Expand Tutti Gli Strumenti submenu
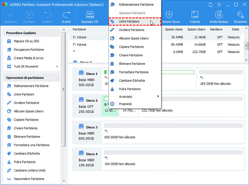 pos(57,66)
